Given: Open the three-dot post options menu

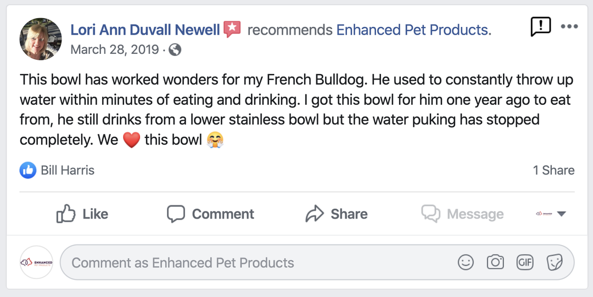Looking at the screenshot, I should click(x=569, y=26).
